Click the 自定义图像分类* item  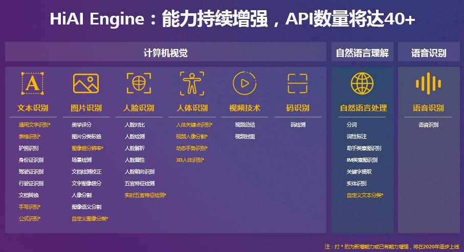[90, 219]
